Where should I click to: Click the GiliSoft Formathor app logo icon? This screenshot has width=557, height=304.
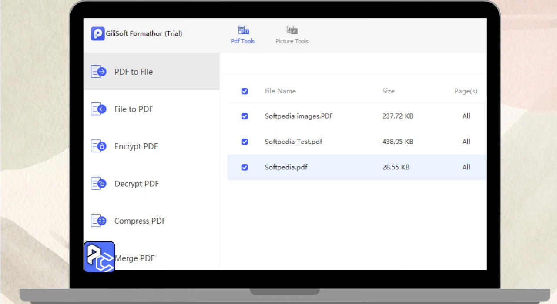(x=97, y=33)
